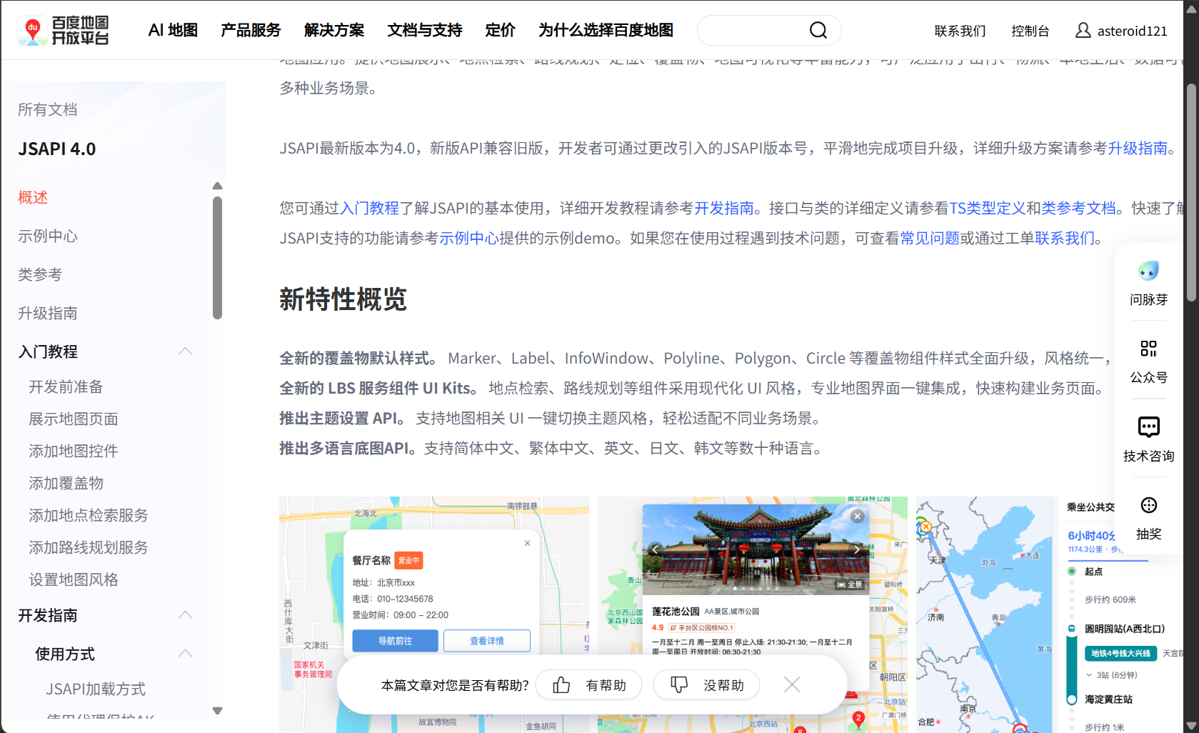Click the user avatar icon beside asteroid121
1199x733 pixels.
[1083, 30]
